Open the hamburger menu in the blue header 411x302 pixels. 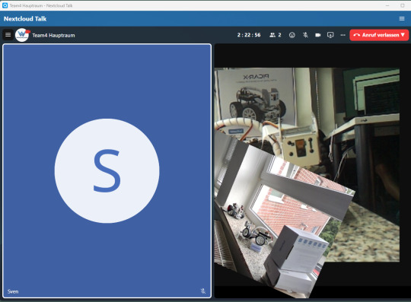click(402, 18)
